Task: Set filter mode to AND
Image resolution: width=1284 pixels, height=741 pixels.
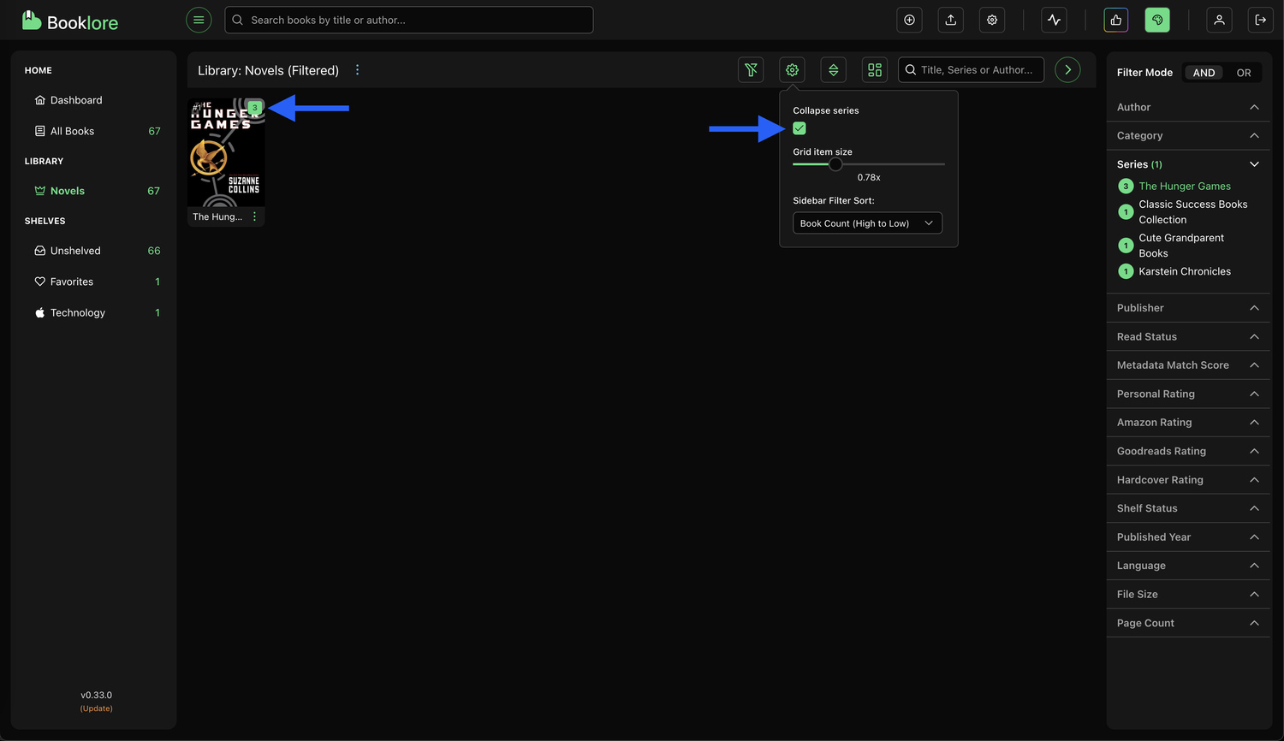Action: (x=1204, y=73)
